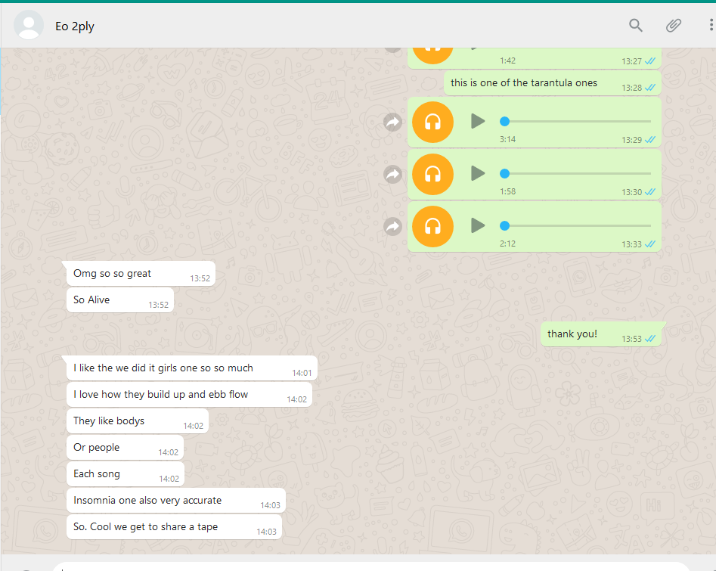Seek the 3:14 audio progress slider
This screenshot has height=571, width=716.
[x=575, y=122]
